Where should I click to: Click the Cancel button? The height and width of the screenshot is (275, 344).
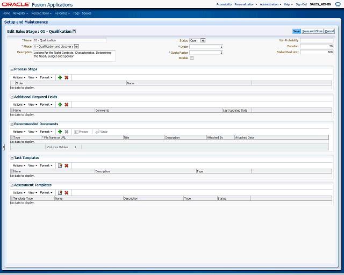329,31
